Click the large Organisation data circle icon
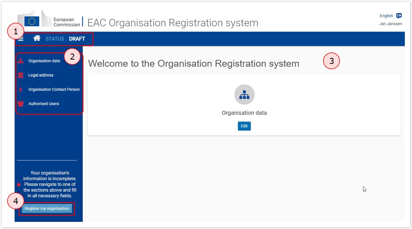Image resolution: width=412 pixels, height=229 pixels. click(x=244, y=94)
